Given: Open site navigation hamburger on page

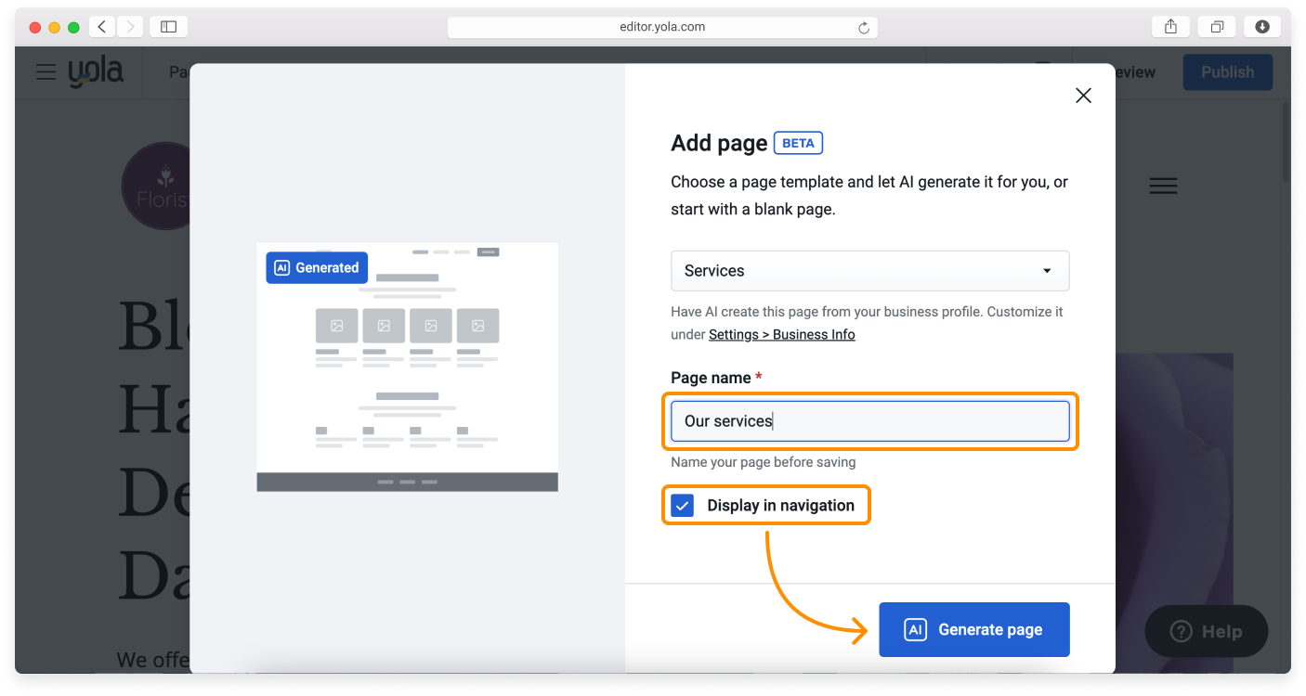Looking at the screenshot, I should point(1163,186).
